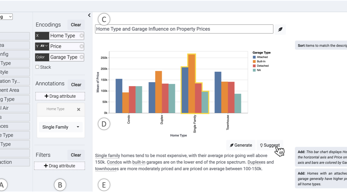Click the Attached blue legend swatch
Image resolution: width=347 pixels, height=195 pixels.
point(254,57)
